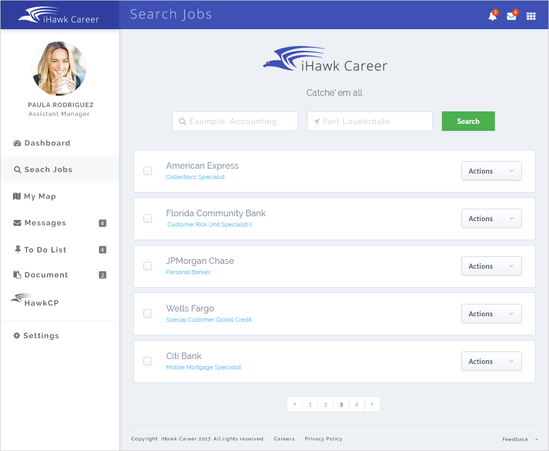Go to page 1
The image size is (549, 451).
[x=310, y=404]
